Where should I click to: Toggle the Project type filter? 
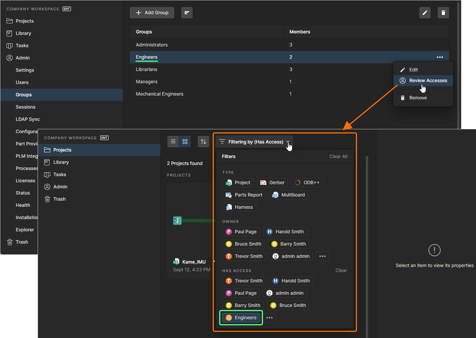pos(238,183)
